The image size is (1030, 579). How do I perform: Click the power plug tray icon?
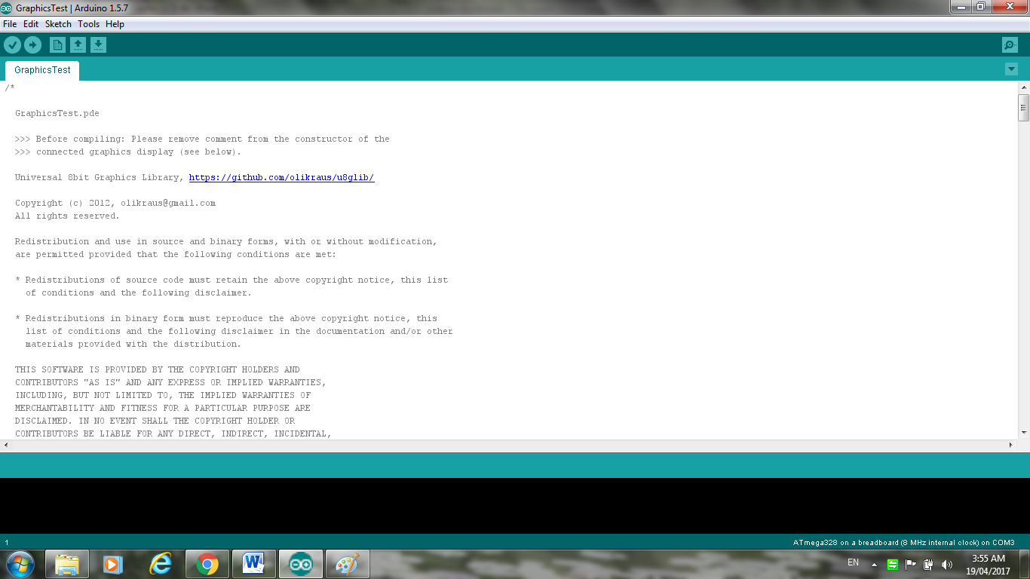[929, 564]
